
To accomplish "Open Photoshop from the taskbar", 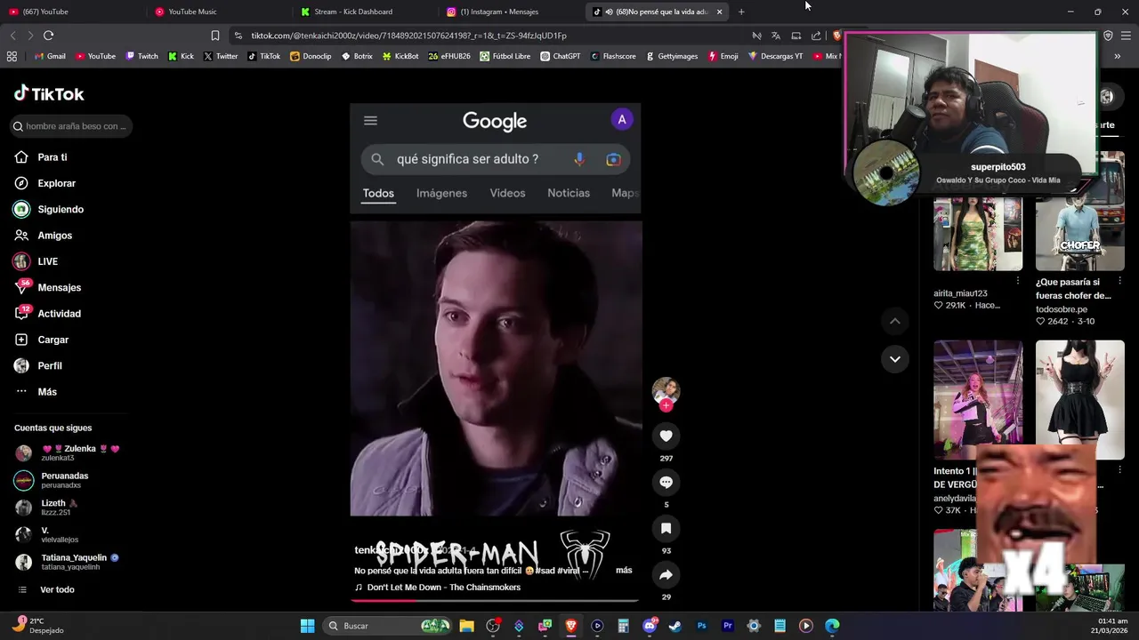I will [x=701, y=626].
